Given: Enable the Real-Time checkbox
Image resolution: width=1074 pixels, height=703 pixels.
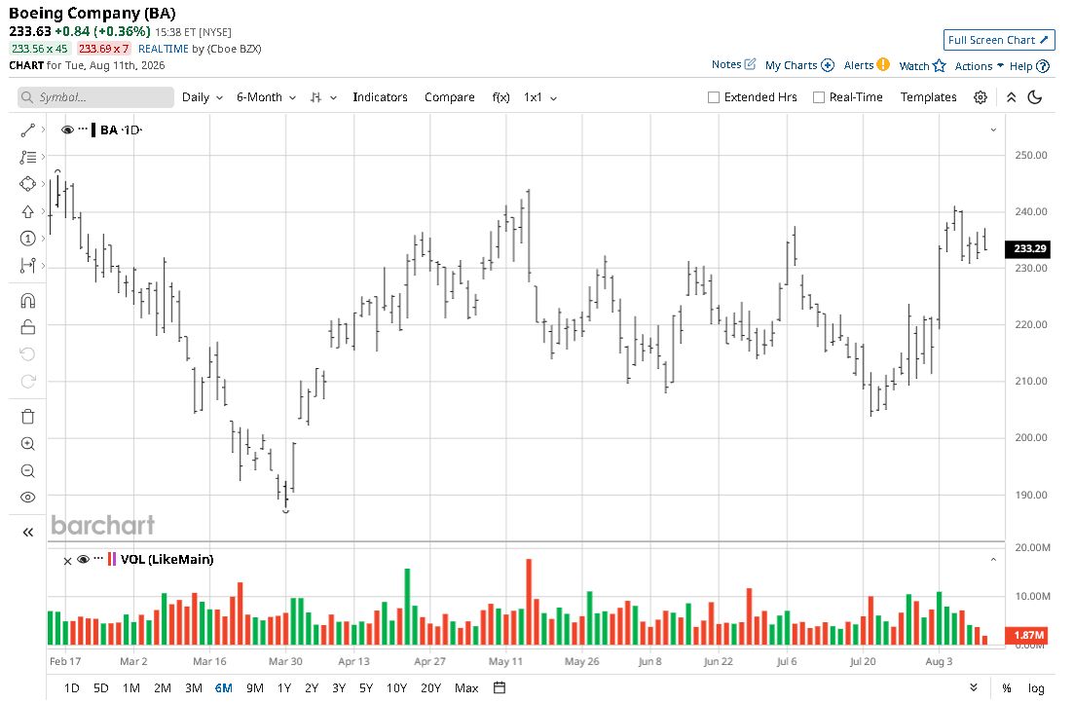Looking at the screenshot, I should coord(819,97).
